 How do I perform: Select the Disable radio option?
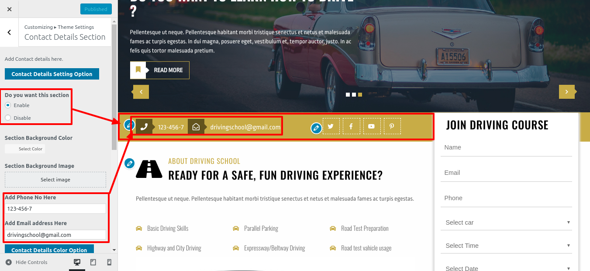[8, 118]
